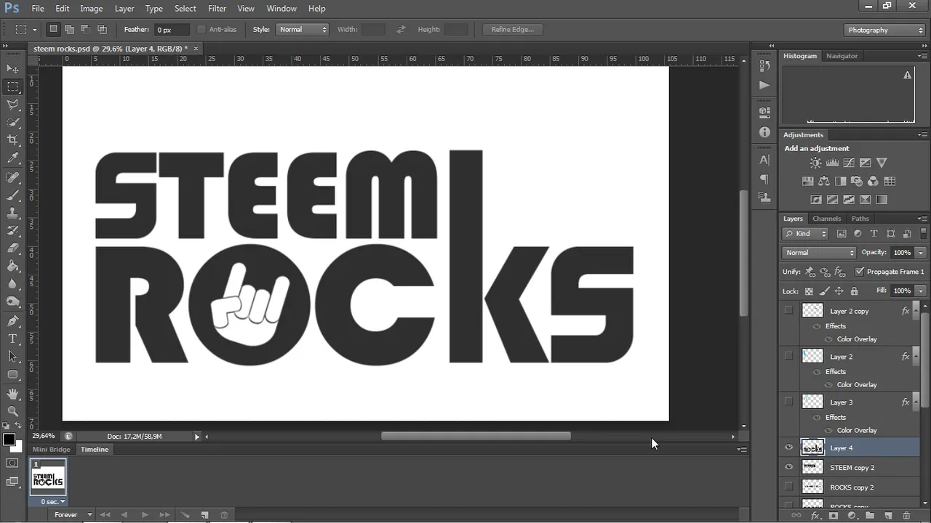
Task: Select the Rectangular Marquee tool in the toolbox
Action: [x=12, y=86]
